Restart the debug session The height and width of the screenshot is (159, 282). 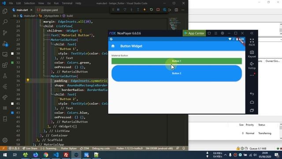point(151,10)
